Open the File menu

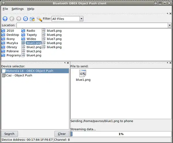pos(5,9)
